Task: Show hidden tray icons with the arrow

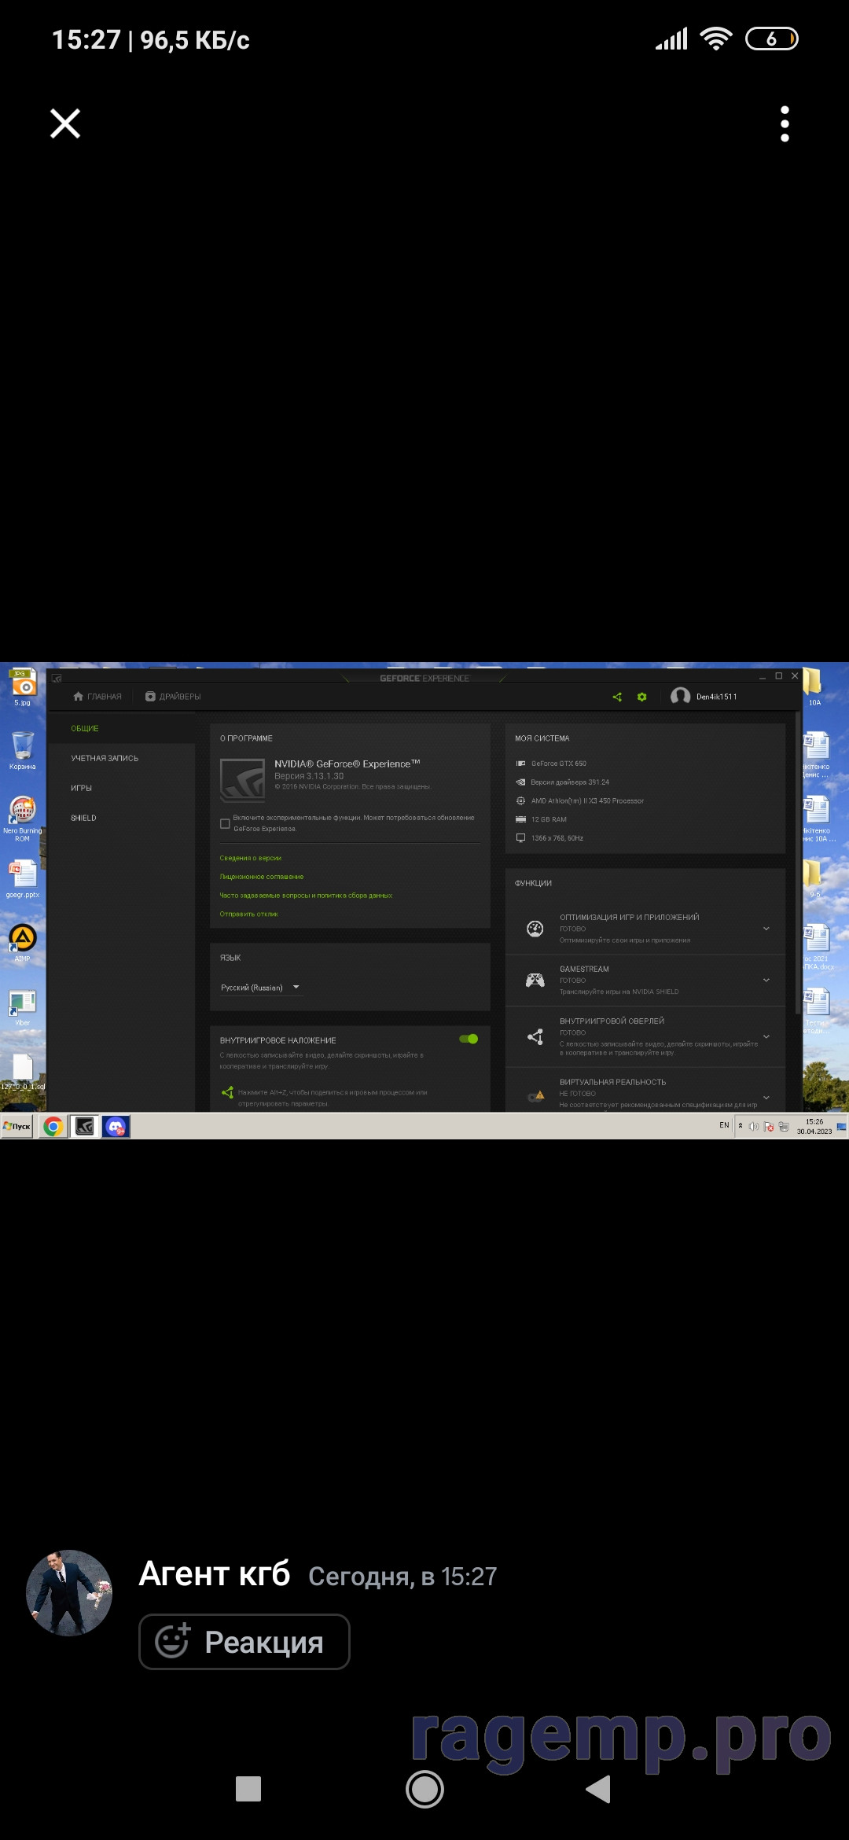Action: point(740,1126)
